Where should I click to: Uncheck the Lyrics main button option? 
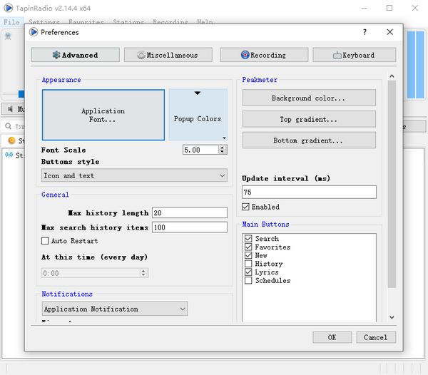coord(248,272)
